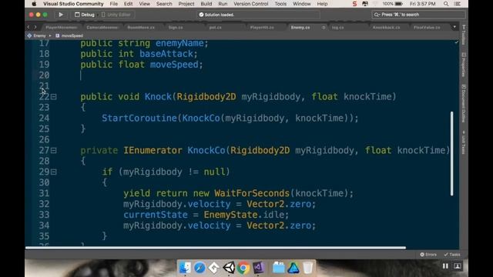Switch to the RoomMove.cs tab
Viewport: 493px width, 277px height.
(x=141, y=28)
